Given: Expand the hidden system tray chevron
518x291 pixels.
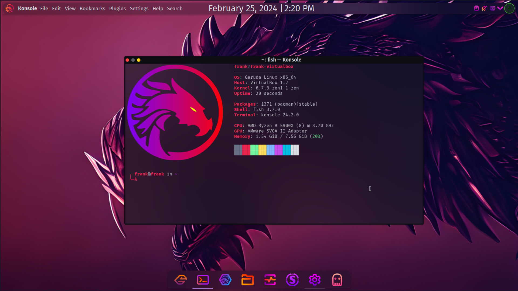Looking at the screenshot, I should click(x=500, y=8).
